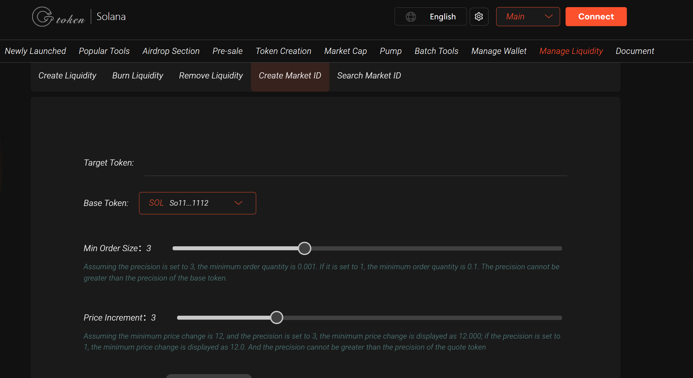Navigate to the Airdrop Section menu

pos(171,51)
